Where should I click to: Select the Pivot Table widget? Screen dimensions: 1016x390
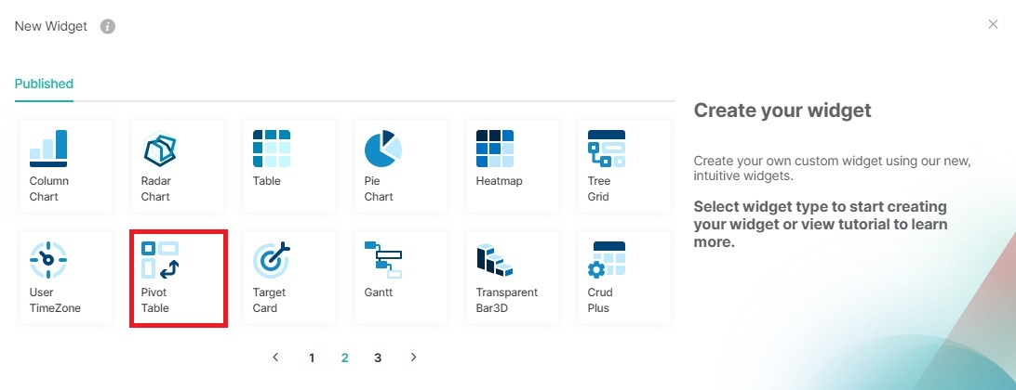pyautogui.click(x=178, y=278)
